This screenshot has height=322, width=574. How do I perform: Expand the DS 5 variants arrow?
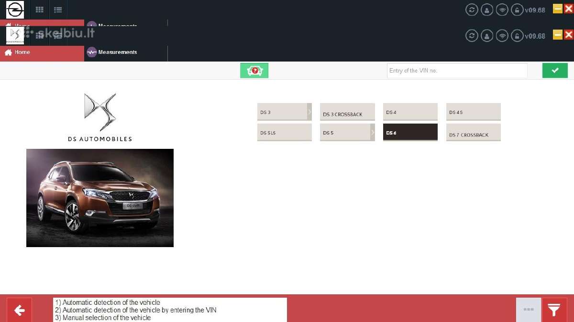pos(373,133)
